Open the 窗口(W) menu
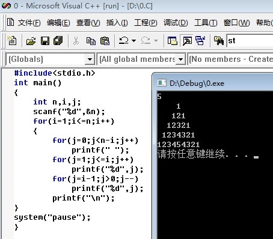The width and height of the screenshot is (273, 239). [237, 23]
